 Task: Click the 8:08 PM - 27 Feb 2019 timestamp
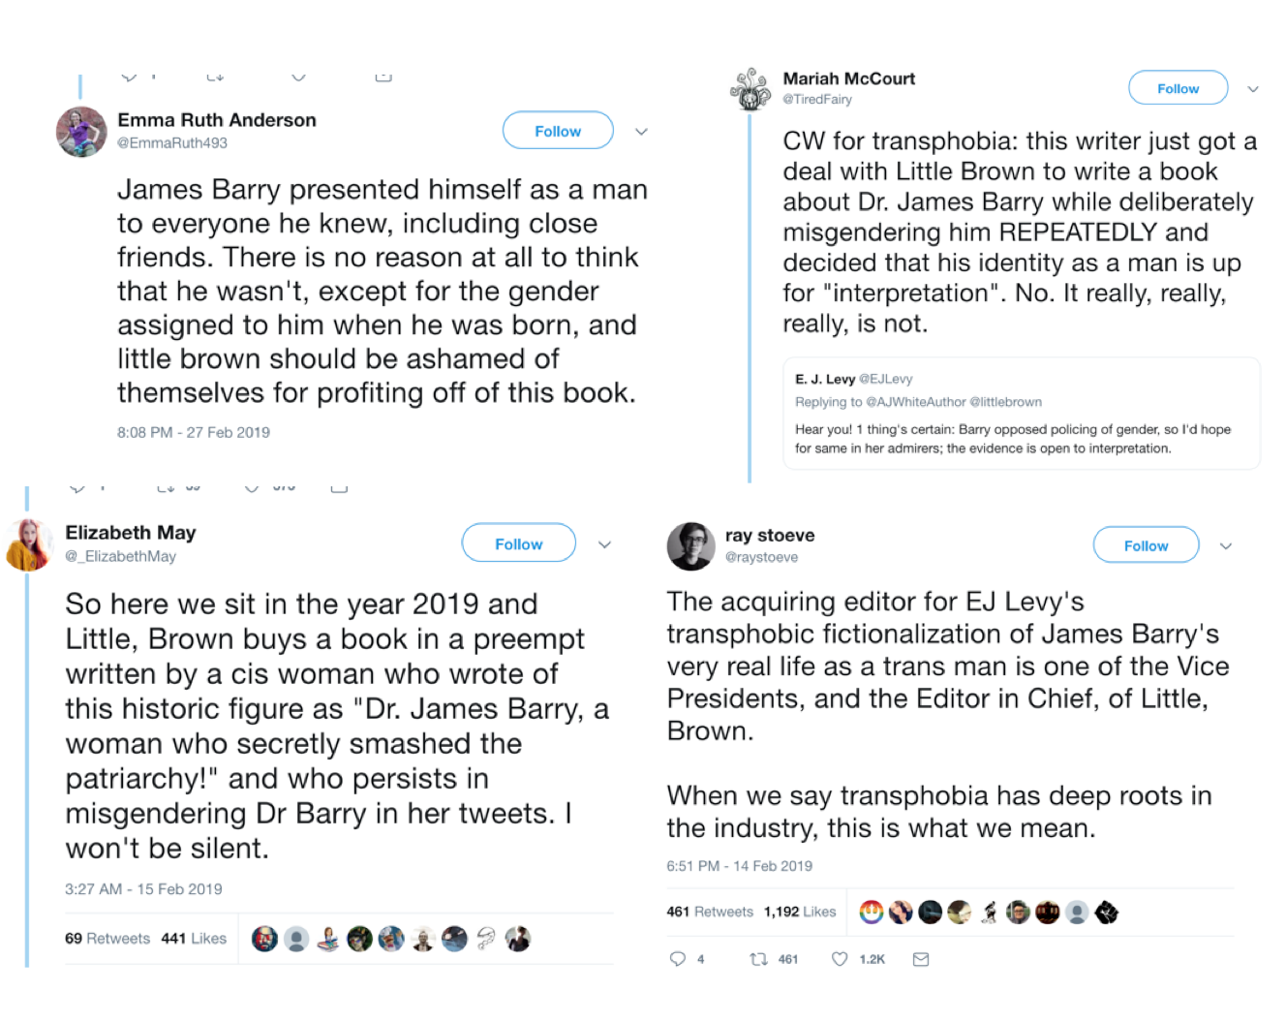click(194, 432)
